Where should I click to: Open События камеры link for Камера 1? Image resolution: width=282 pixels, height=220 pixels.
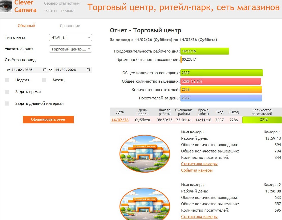click(x=197, y=170)
